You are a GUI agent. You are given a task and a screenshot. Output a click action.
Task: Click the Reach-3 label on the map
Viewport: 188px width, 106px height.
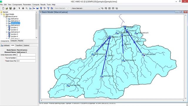tap(139, 41)
